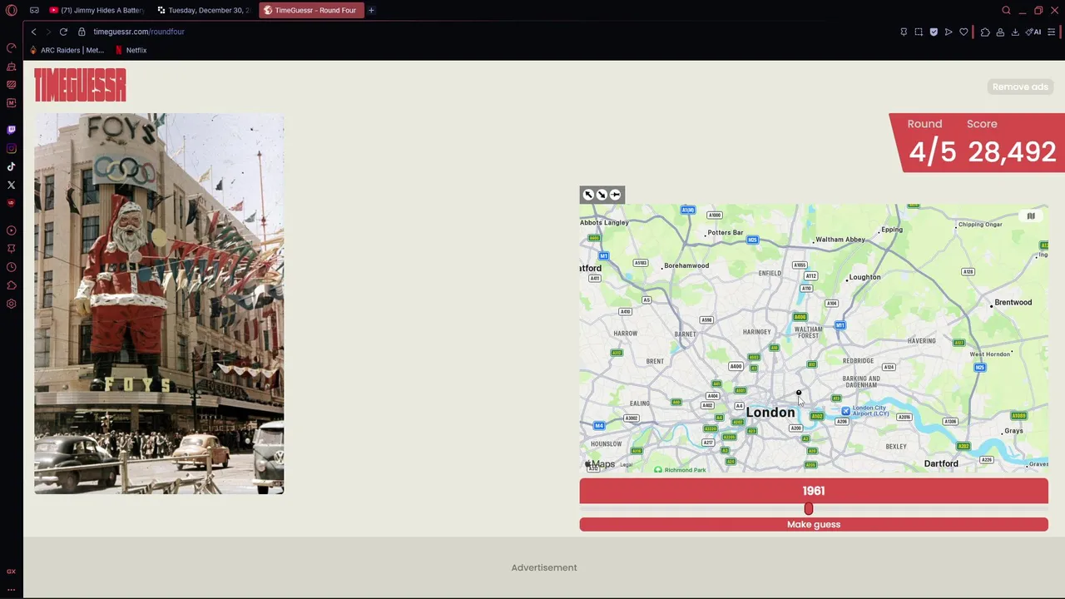The width and height of the screenshot is (1065, 599).
Task: Open Instagram panel in sidebar
Action: (11, 148)
